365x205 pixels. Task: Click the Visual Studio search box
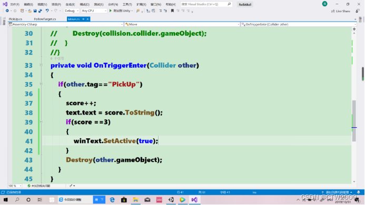(206, 4)
